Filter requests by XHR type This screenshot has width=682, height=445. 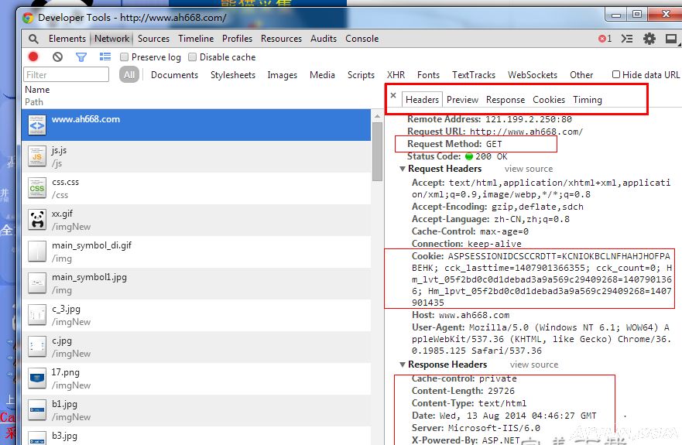pyautogui.click(x=396, y=75)
